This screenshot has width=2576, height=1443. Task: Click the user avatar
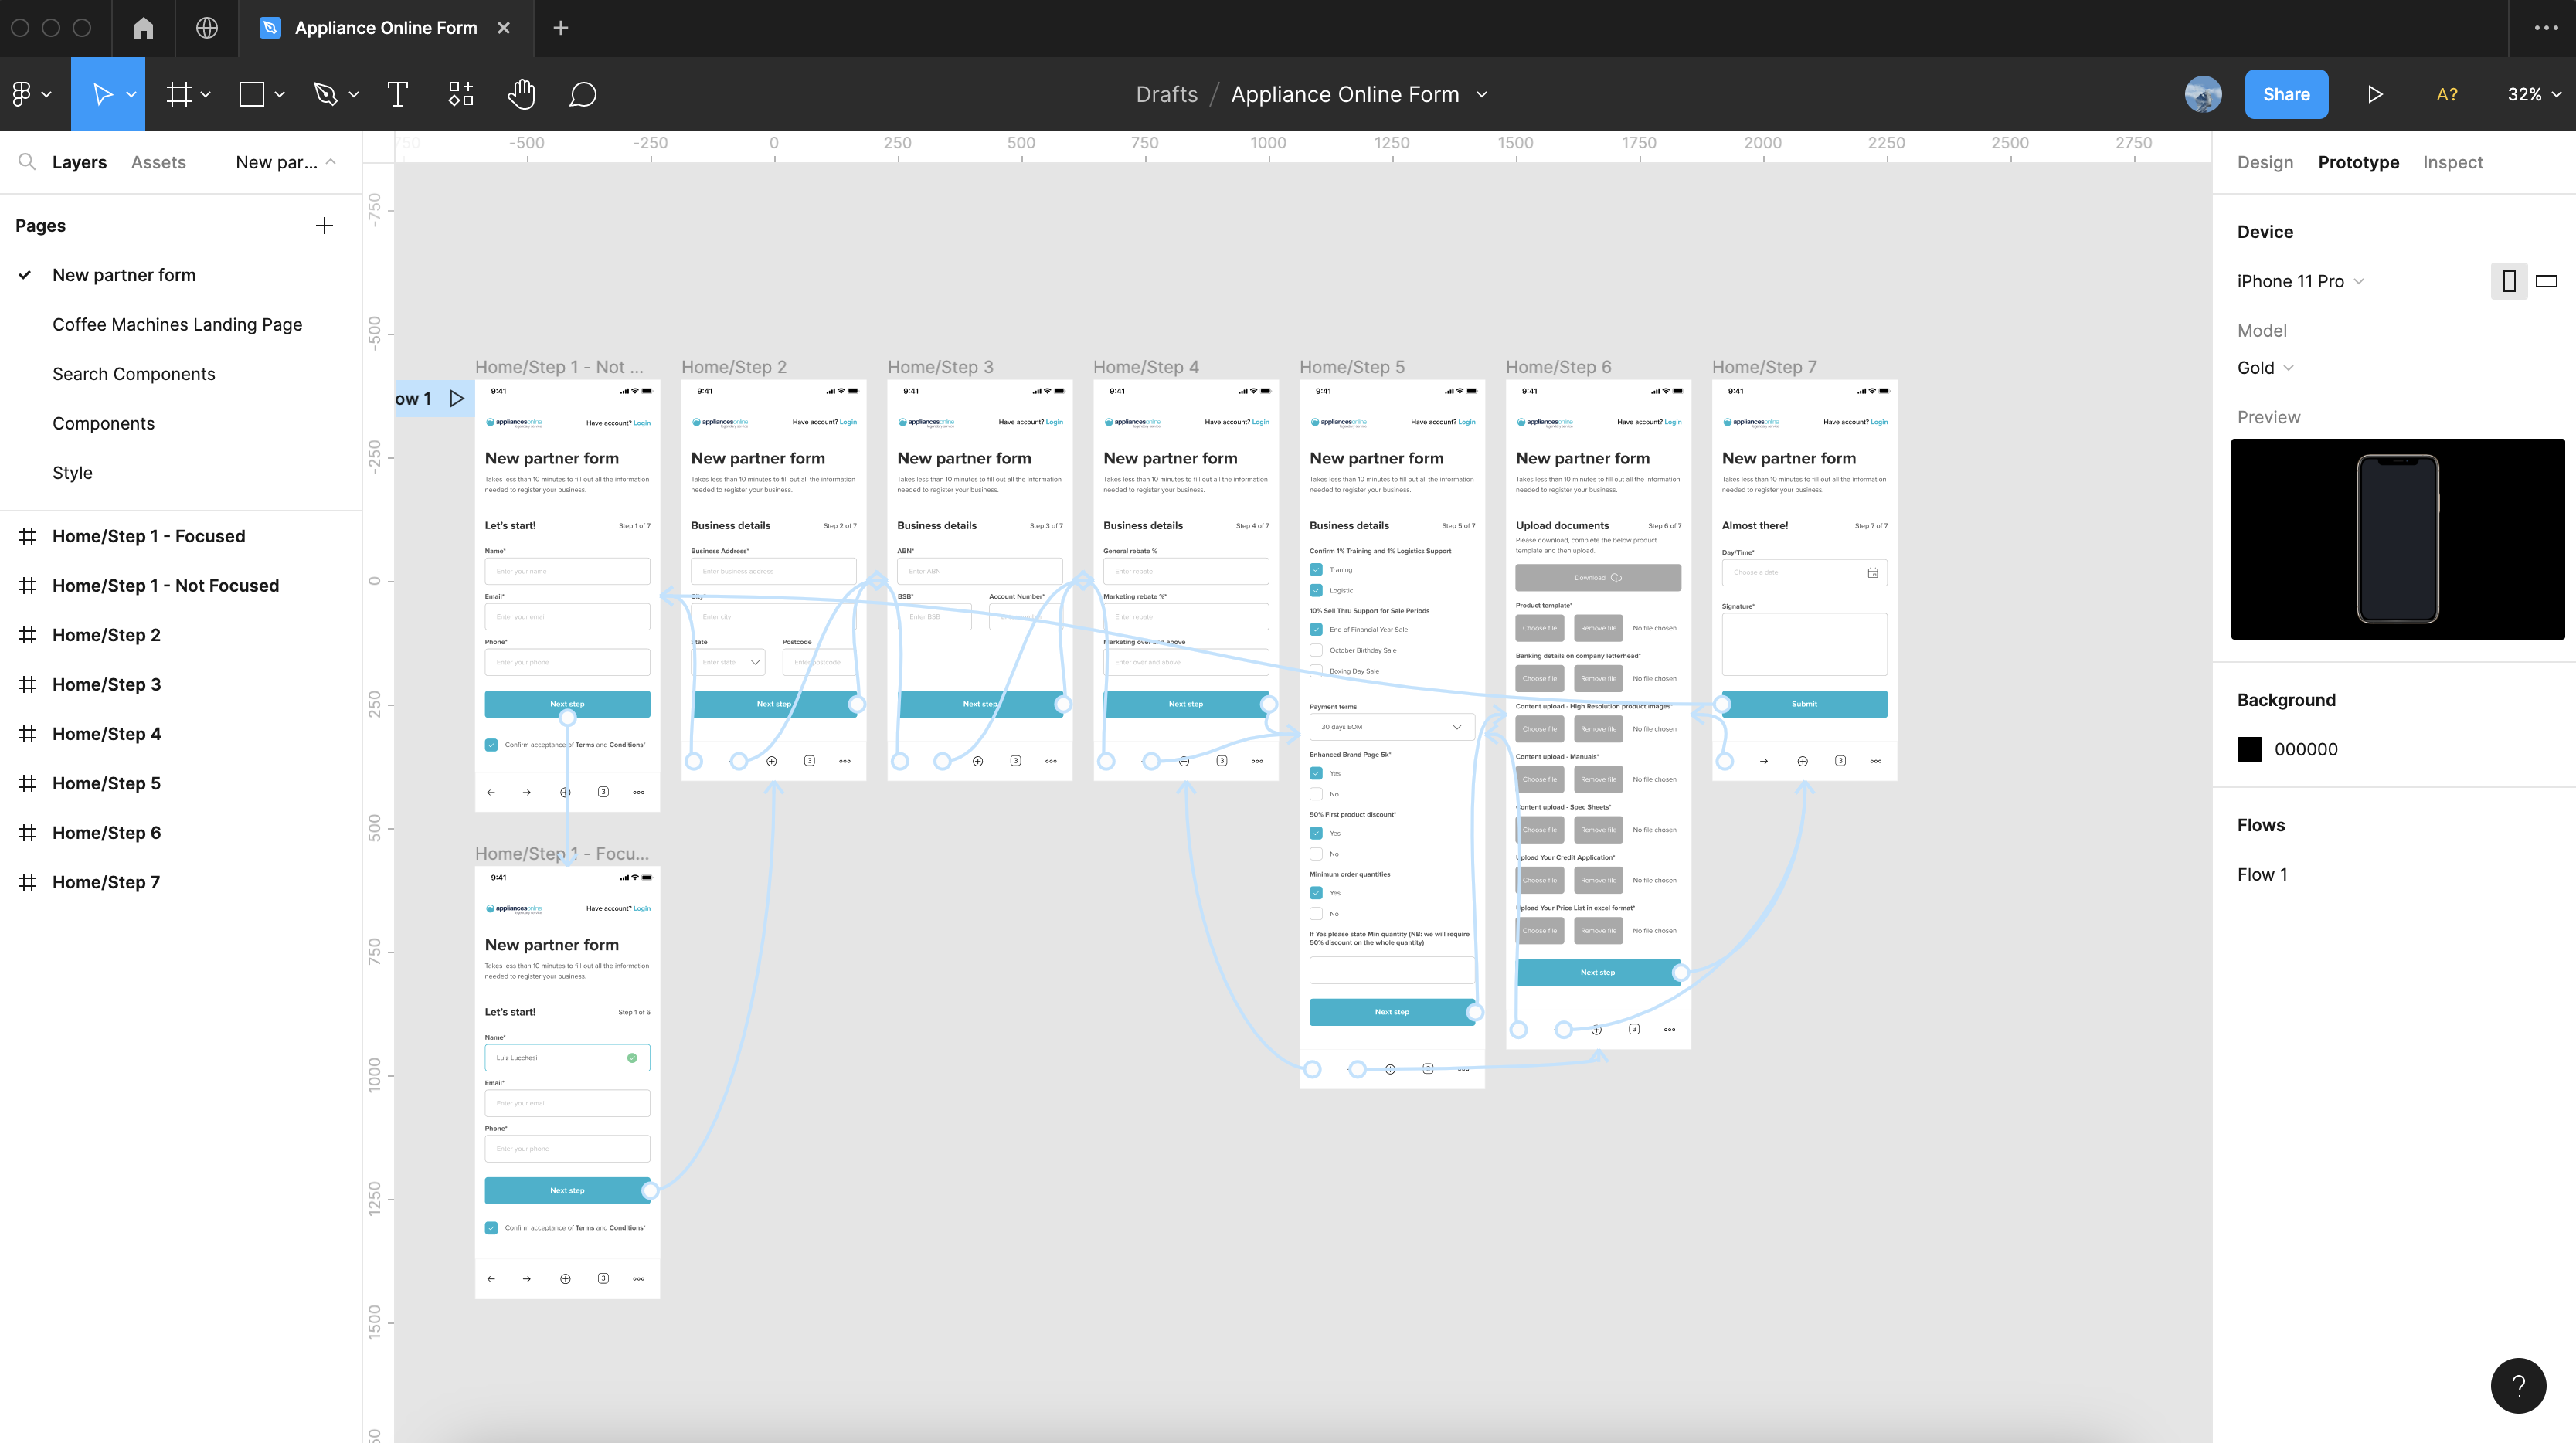tap(2204, 94)
